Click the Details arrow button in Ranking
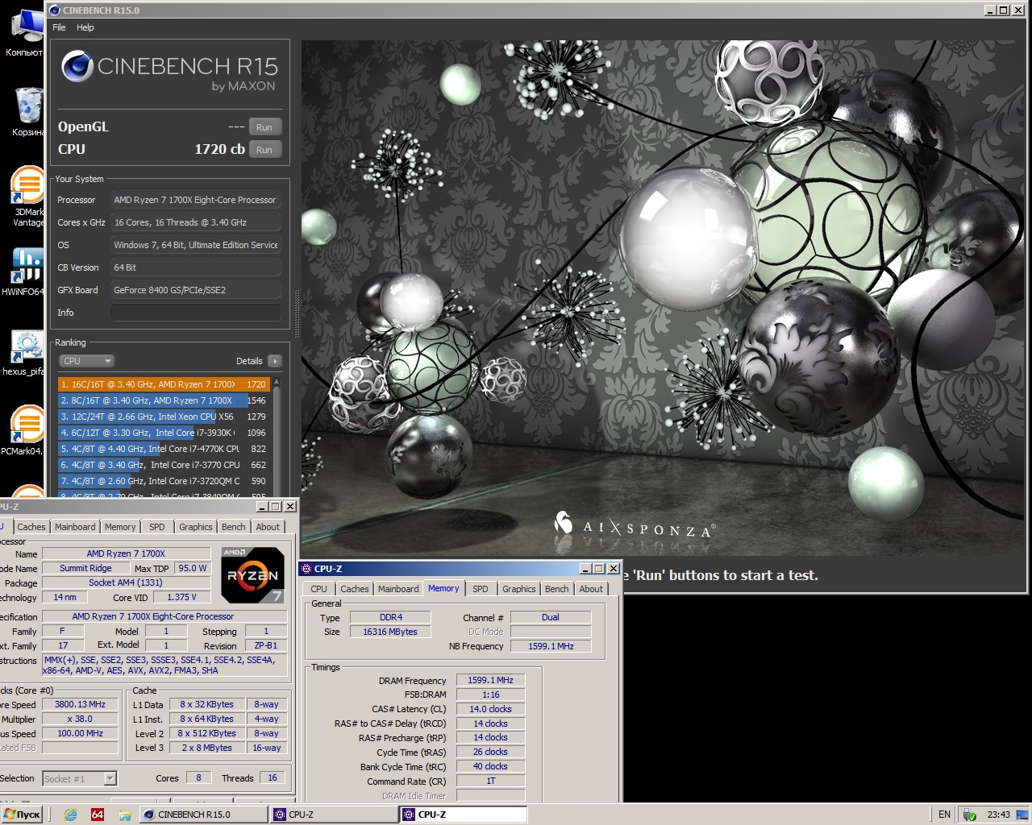Screen dimensions: 1032x825 [x=275, y=361]
